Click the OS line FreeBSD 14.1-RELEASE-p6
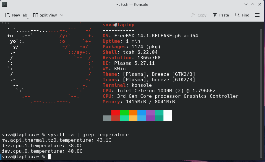Image resolution: width=265 pixels, height=162 pixels. coord(150,36)
